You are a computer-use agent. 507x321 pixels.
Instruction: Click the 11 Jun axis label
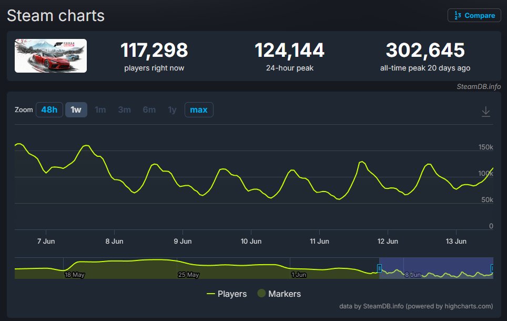pyautogui.click(x=319, y=241)
